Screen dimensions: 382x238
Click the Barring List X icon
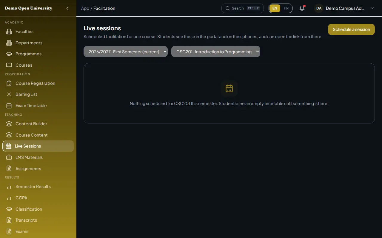click(9, 94)
